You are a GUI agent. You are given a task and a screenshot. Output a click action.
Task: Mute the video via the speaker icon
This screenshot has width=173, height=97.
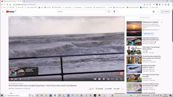click(20, 79)
